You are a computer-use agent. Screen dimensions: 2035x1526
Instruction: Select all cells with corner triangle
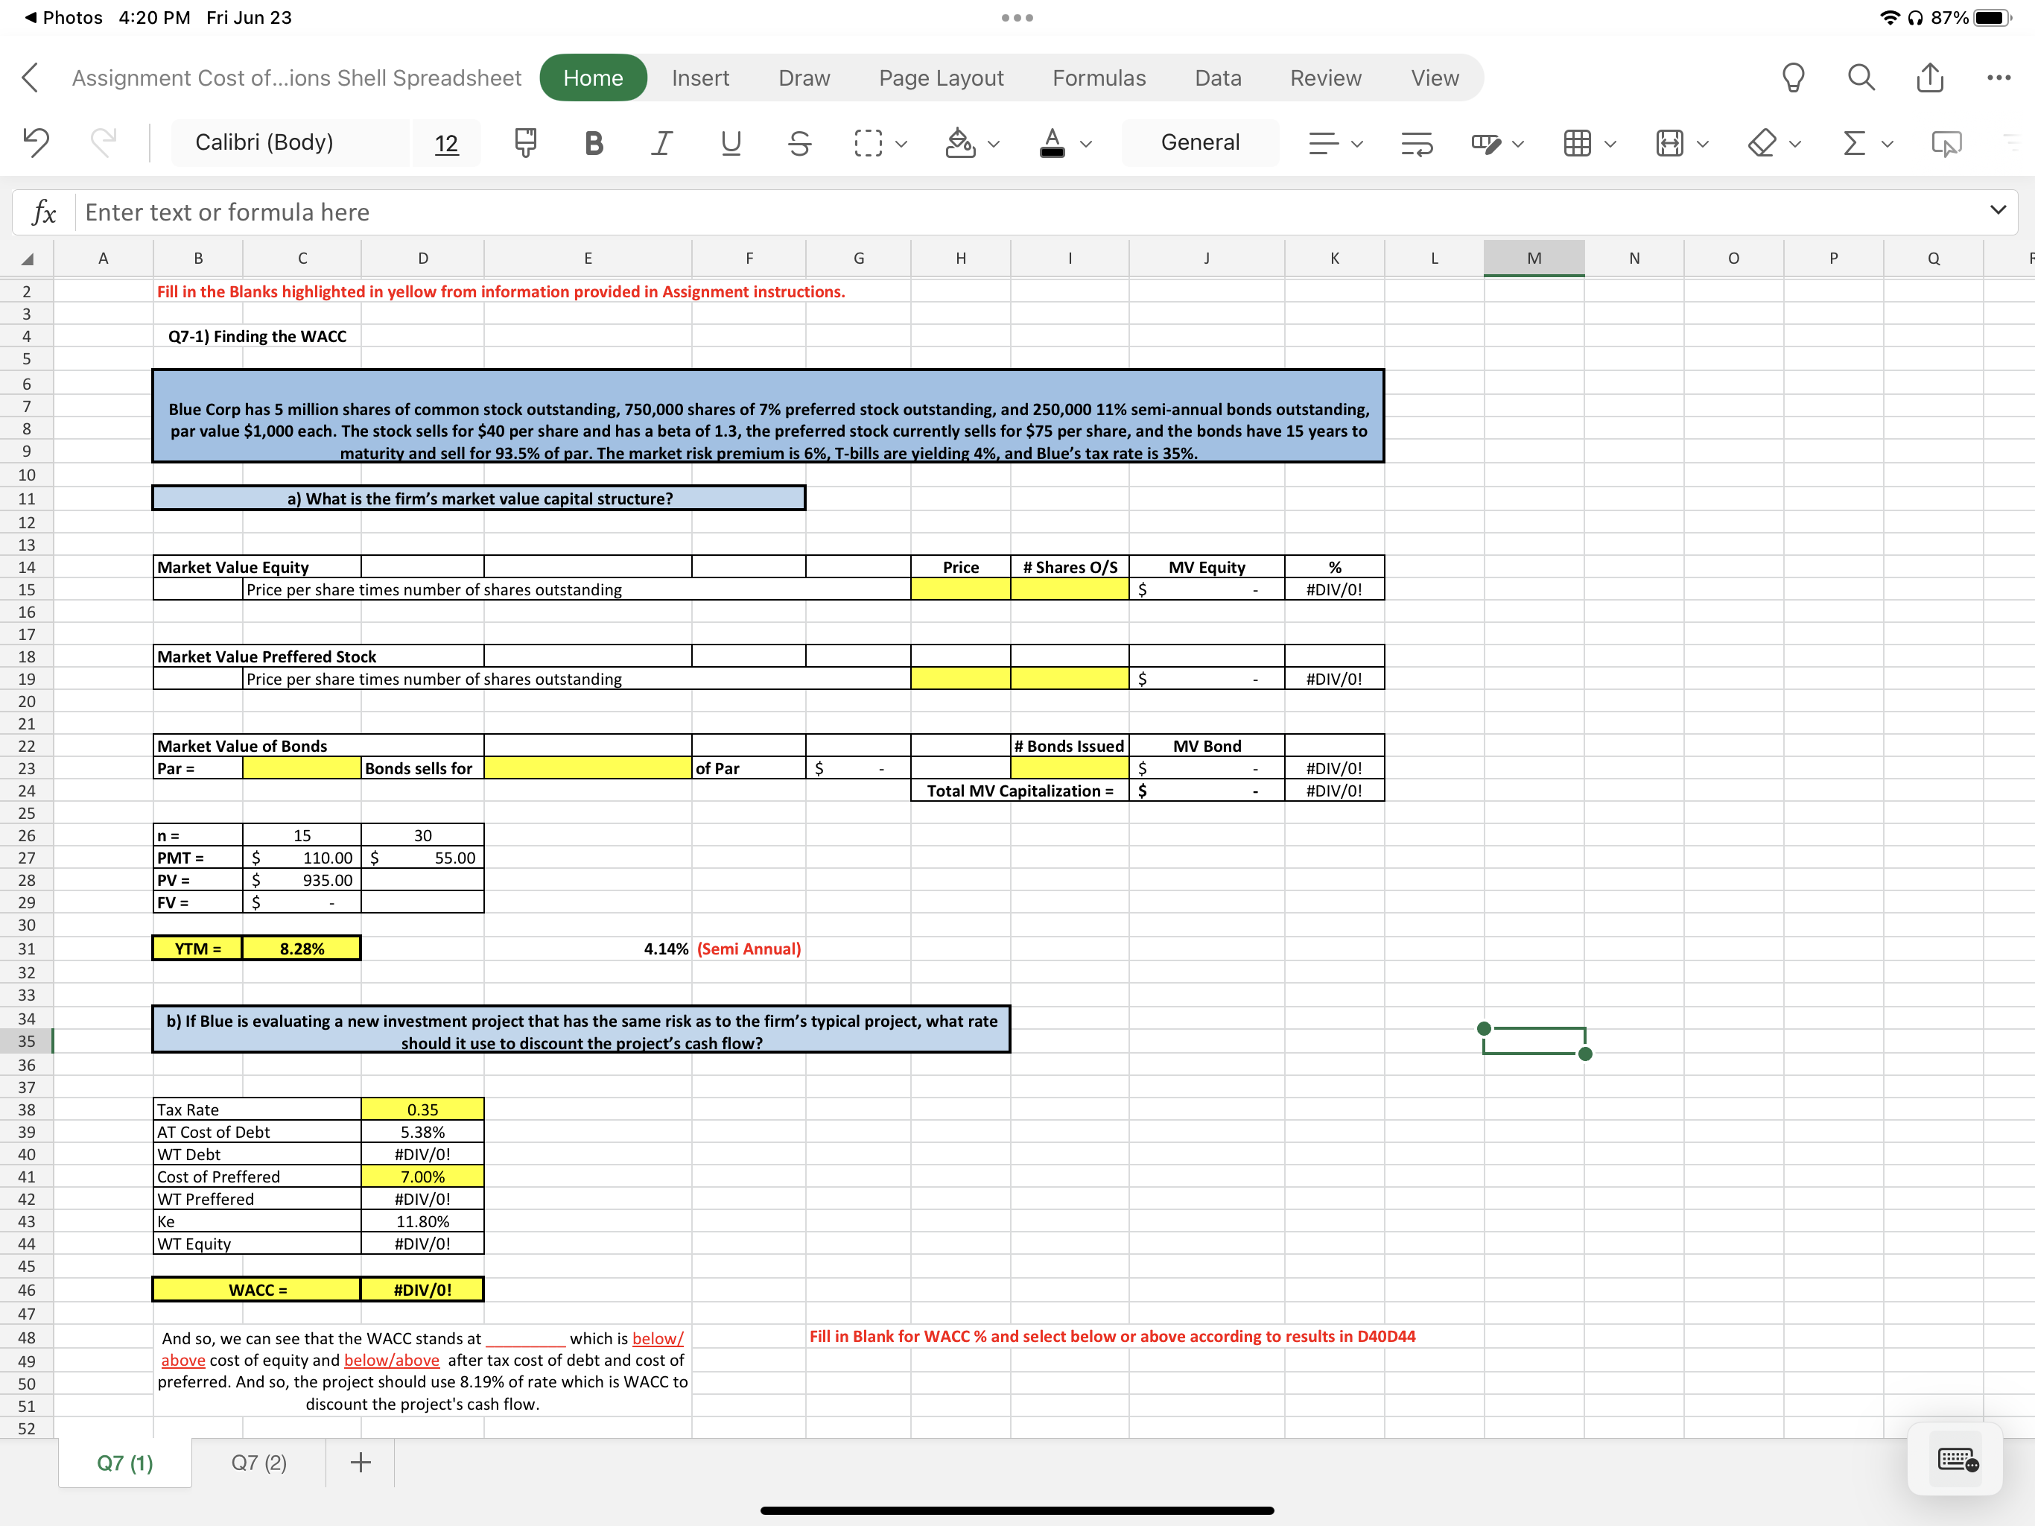[x=27, y=259]
